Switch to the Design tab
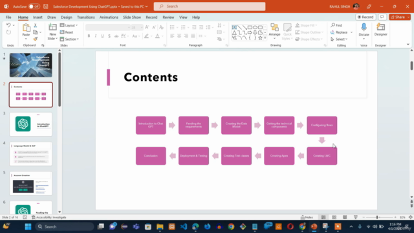Screen dimensions: 414x233 66,17
